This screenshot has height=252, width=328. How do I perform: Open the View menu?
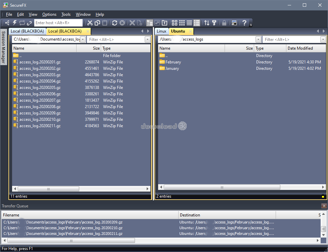33,14
